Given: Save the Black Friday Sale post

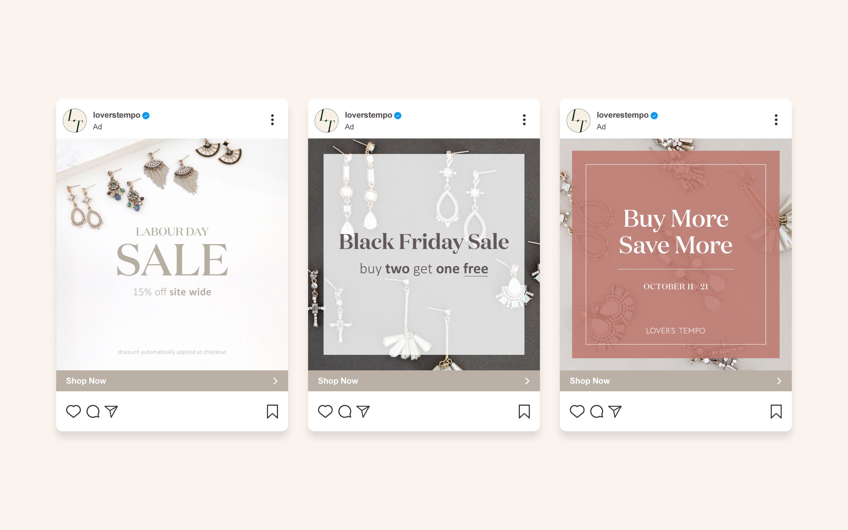Looking at the screenshot, I should coord(524,411).
